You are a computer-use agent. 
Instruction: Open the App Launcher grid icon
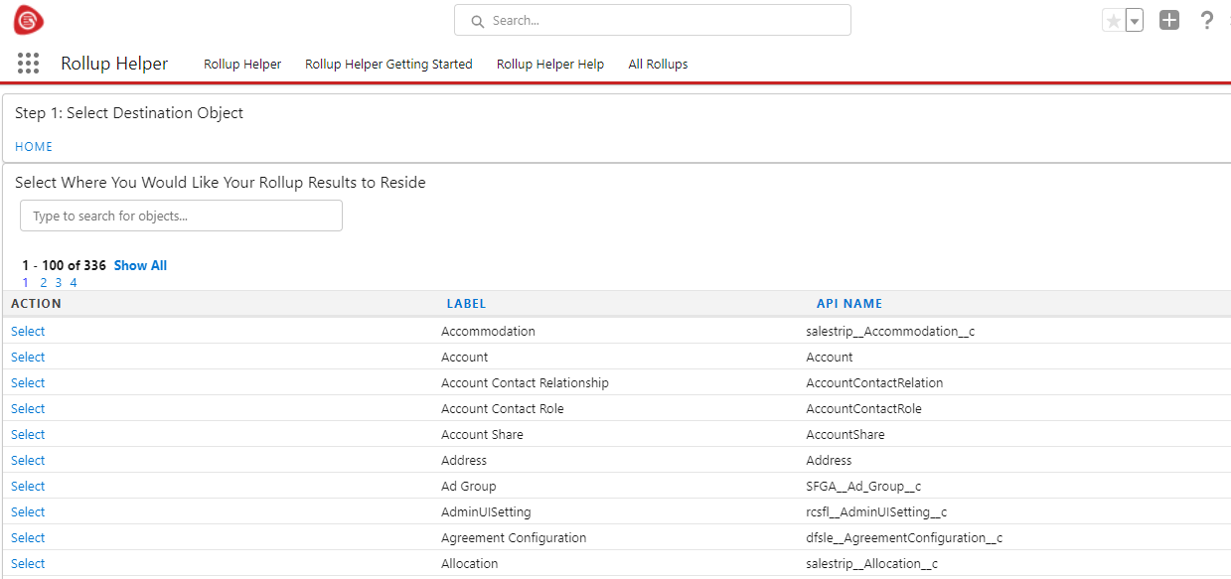click(x=29, y=64)
